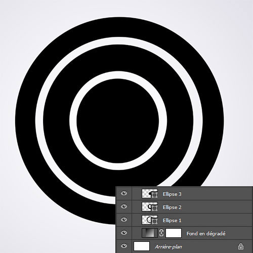Image resolution: width=253 pixels, height=253 pixels.
Task: Hide the Ellipse 1 layer
Action: pyautogui.click(x=124, y=220)
